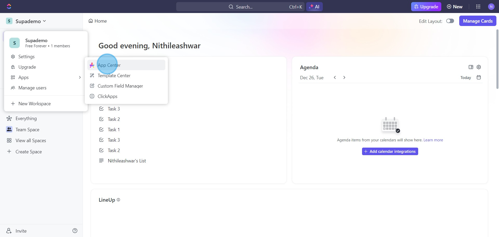Screen dimensions: 499x237
Task: Click Dec 26, Tue date label
Action: [x=312, y=78]
